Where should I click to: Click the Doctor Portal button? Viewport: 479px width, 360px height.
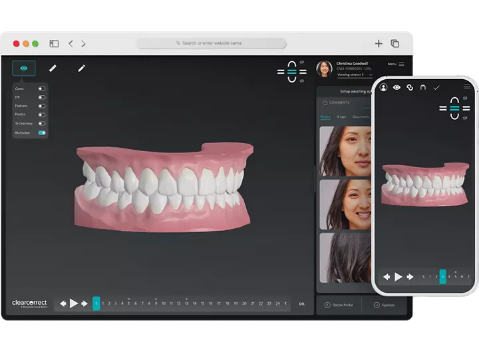point(339,305)
